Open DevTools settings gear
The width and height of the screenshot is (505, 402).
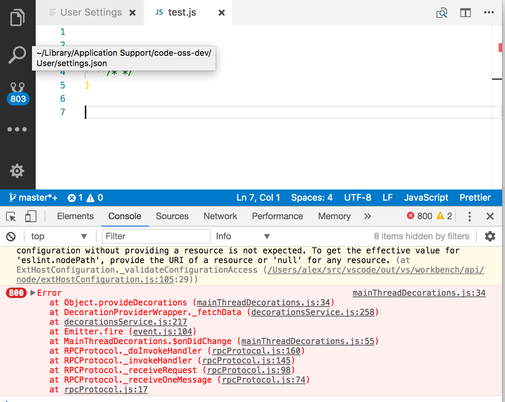coord(490,236)
